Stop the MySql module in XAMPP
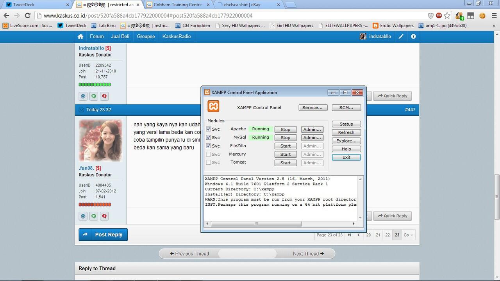The image size is (500, 281). tap(286, 138)
